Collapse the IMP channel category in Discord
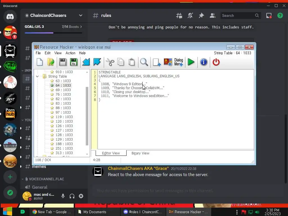 pos(22,70)
